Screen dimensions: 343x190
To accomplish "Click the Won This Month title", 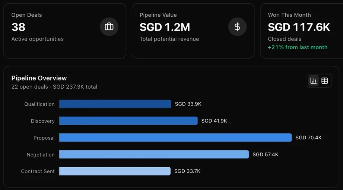I will [289, 15].
